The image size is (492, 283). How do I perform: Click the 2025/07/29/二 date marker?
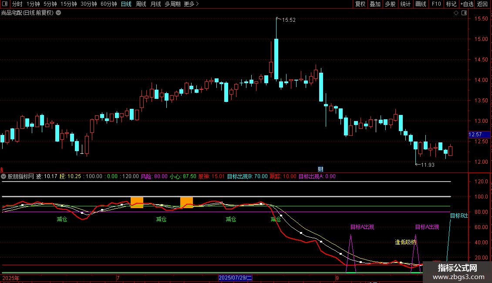(x=235, y=278)
